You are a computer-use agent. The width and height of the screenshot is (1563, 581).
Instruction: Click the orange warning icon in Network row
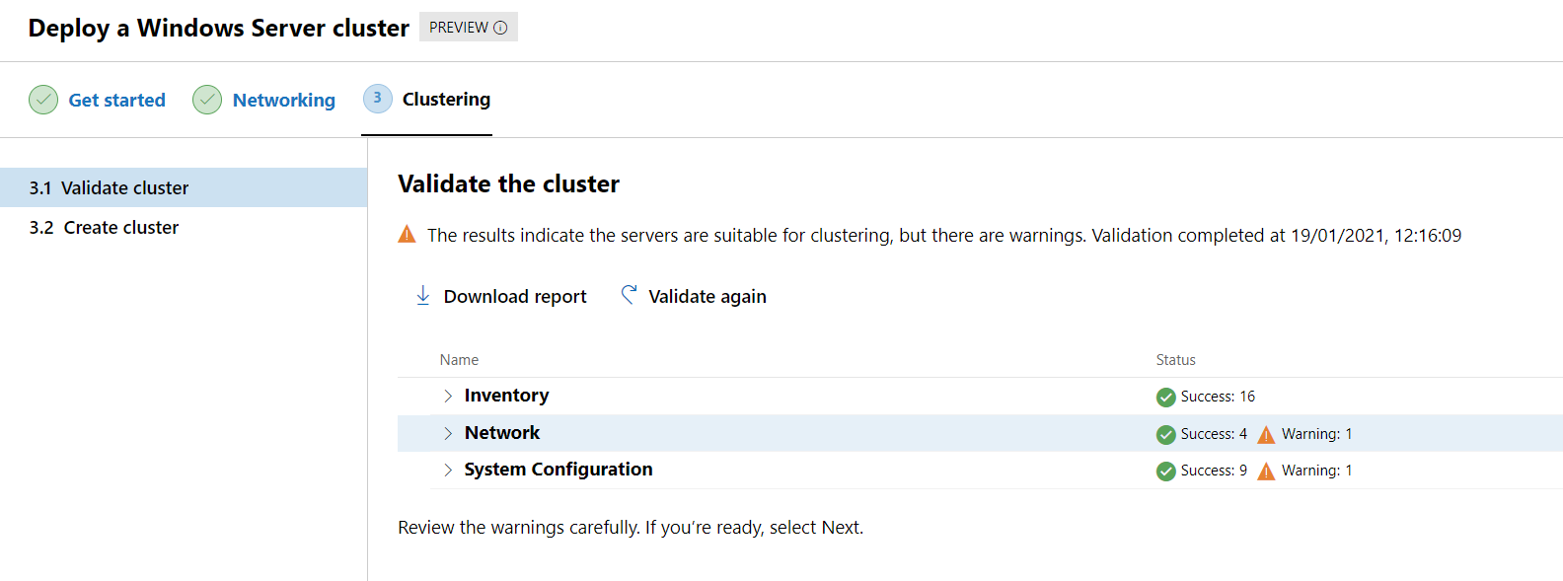coord(1266,434)
